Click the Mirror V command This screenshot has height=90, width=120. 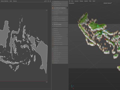pyautogui.click(x=60, y=30)
